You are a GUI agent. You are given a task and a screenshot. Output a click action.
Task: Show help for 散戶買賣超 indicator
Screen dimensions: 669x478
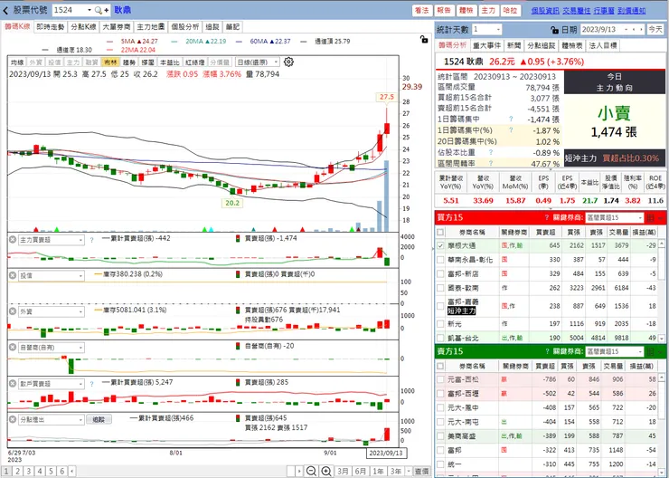click(91, 384)
